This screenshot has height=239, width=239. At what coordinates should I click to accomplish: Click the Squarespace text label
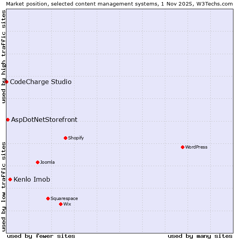(64, 198)
